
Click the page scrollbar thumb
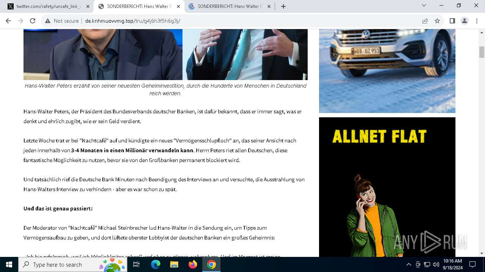(482, 52)
